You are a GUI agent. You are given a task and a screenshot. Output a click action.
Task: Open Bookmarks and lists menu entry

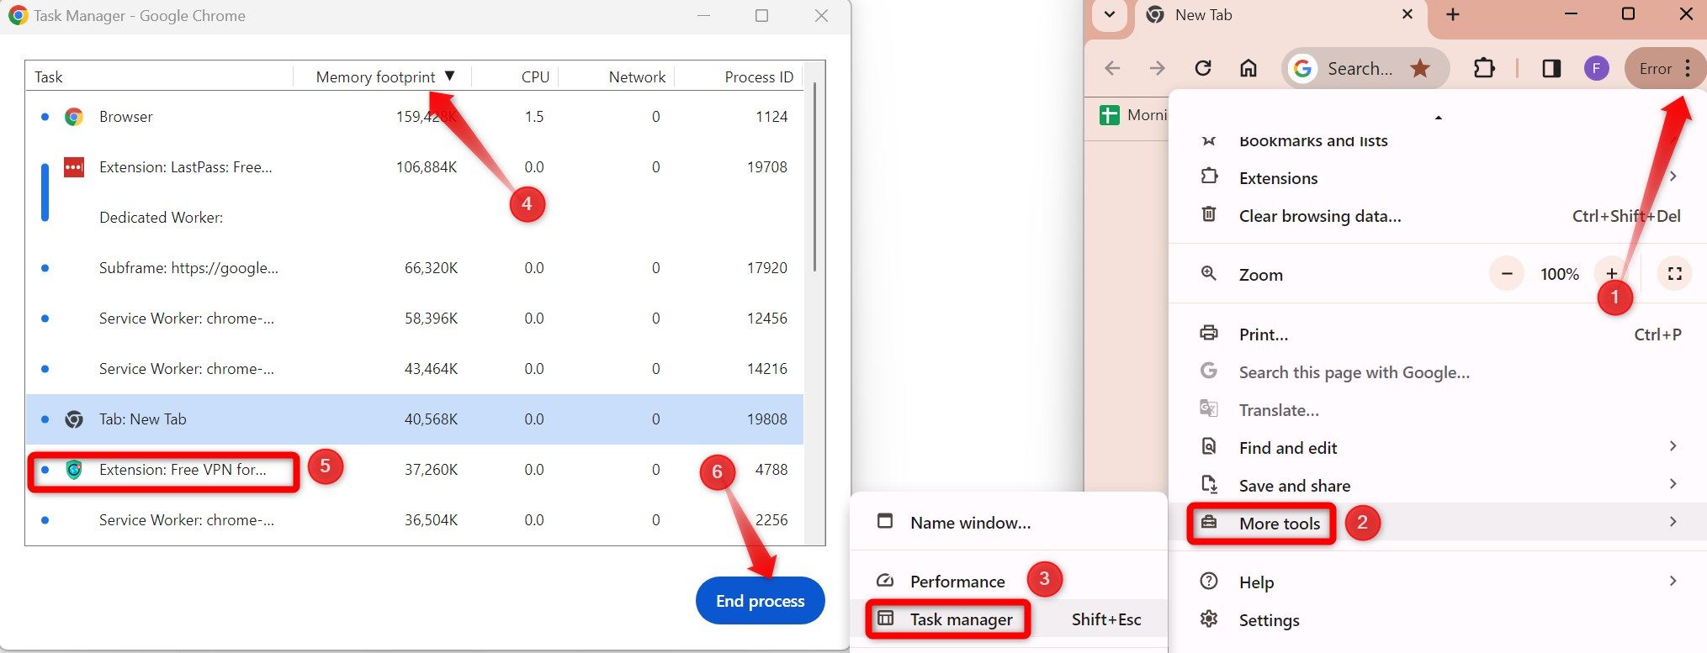click(1438, 140)
